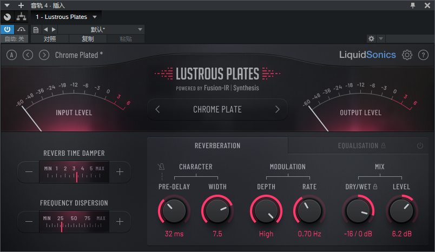Screen dimensions: 435x252
Task: Click the 6.2 dB level value
Action: (401, 234)
